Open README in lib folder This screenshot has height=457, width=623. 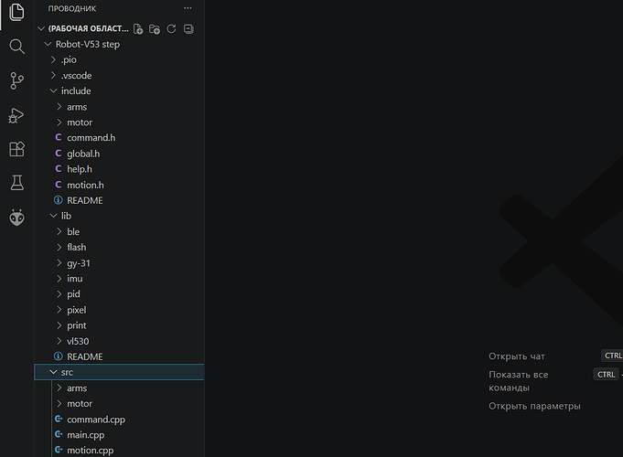pos(119,356)
